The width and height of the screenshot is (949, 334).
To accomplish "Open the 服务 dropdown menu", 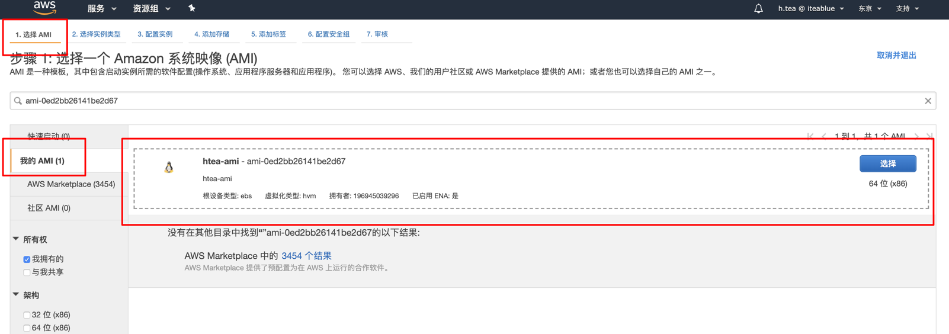I will (102, 9).
